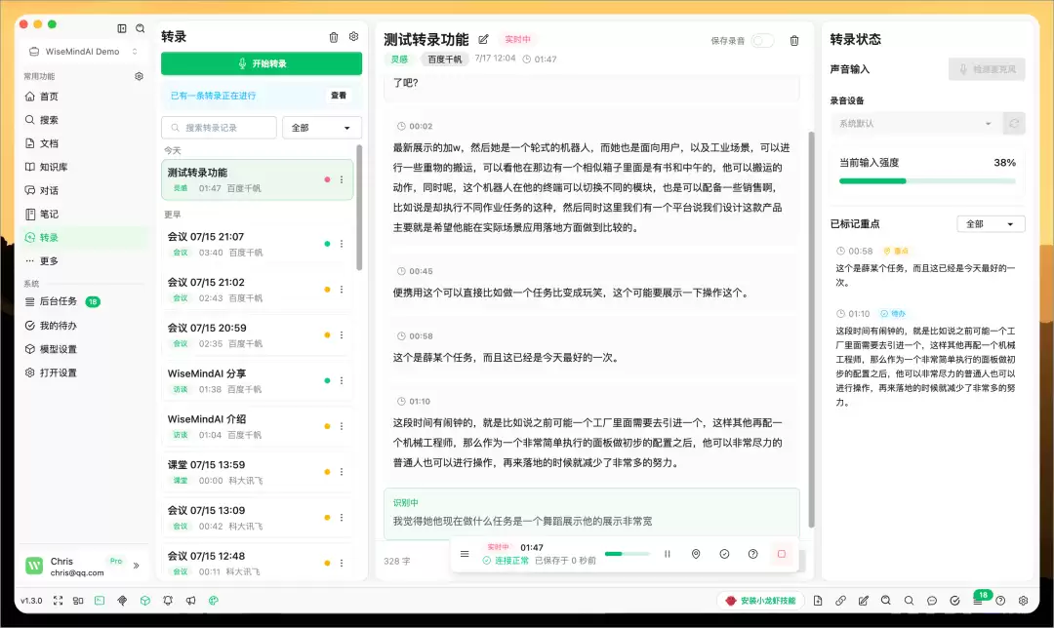Open the hamburger menu on the recording bar

point(465,554)
